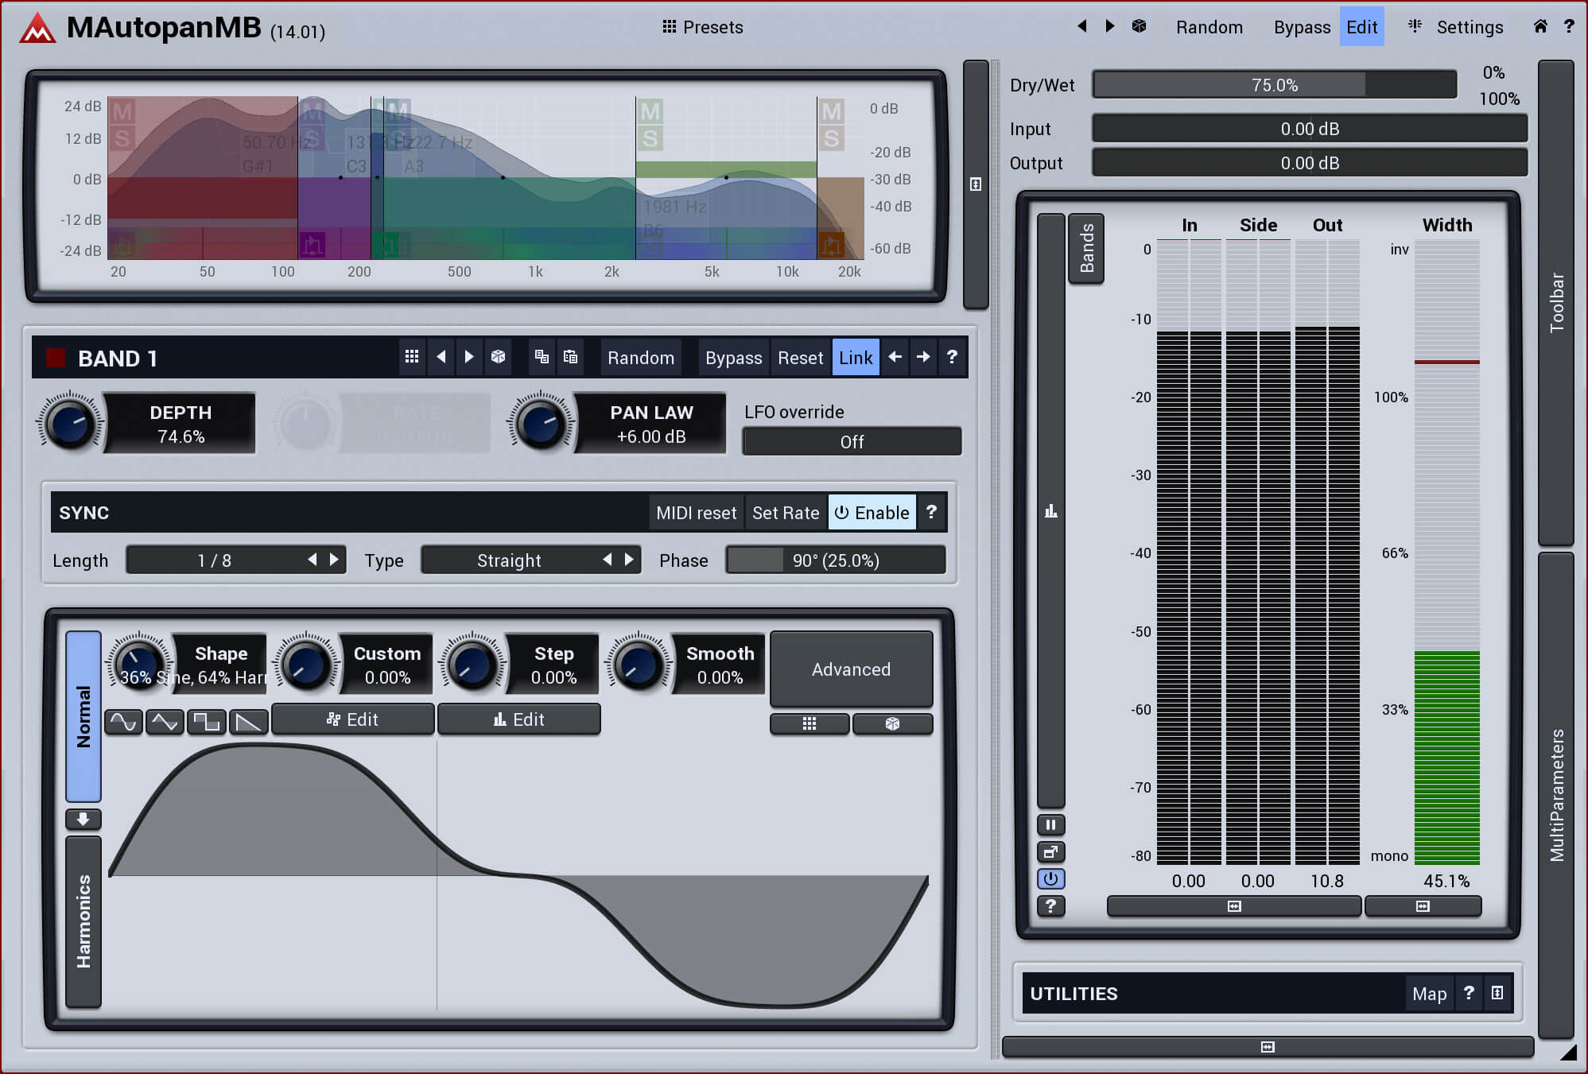Click the dice icon beside Random in title bar
1588x1074 pixels.
[x=1139, y=26]
